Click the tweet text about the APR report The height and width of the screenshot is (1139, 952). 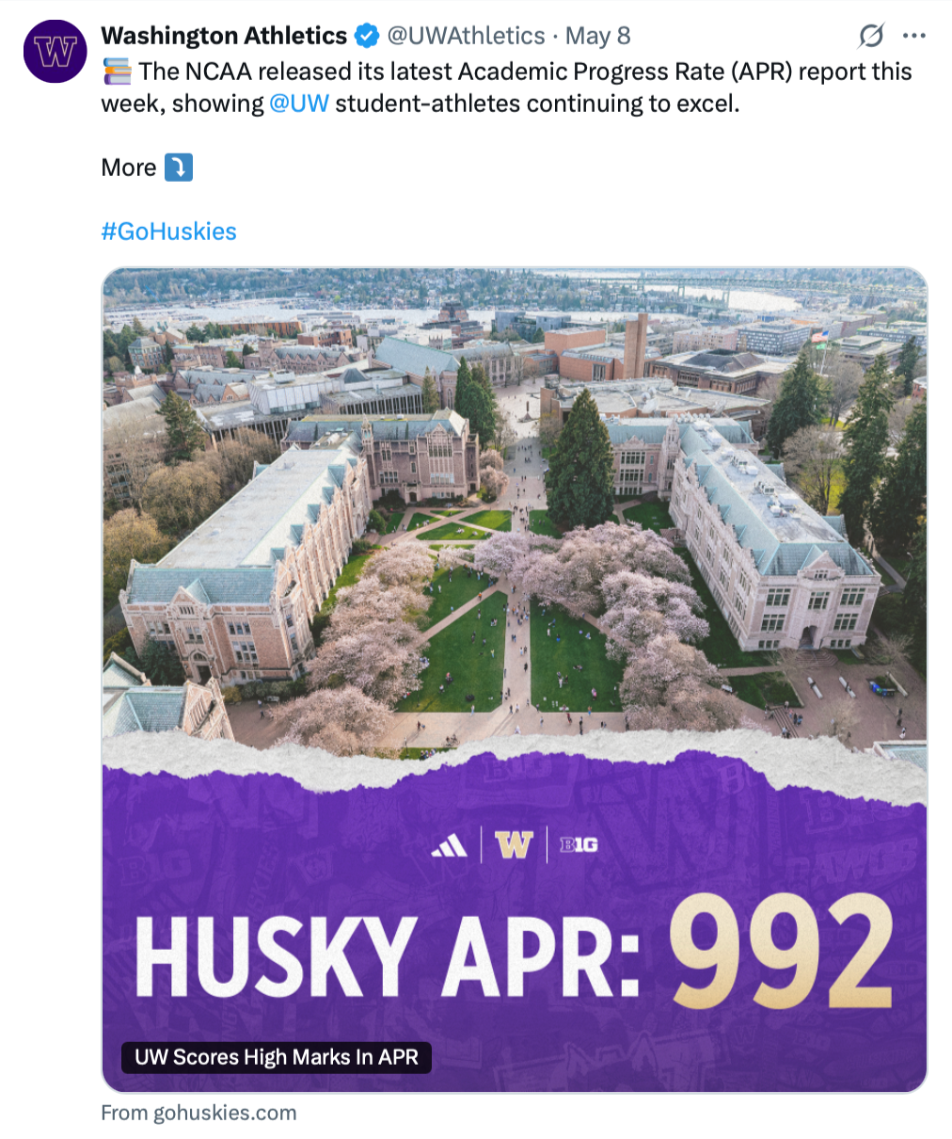[x=507, y=88]
